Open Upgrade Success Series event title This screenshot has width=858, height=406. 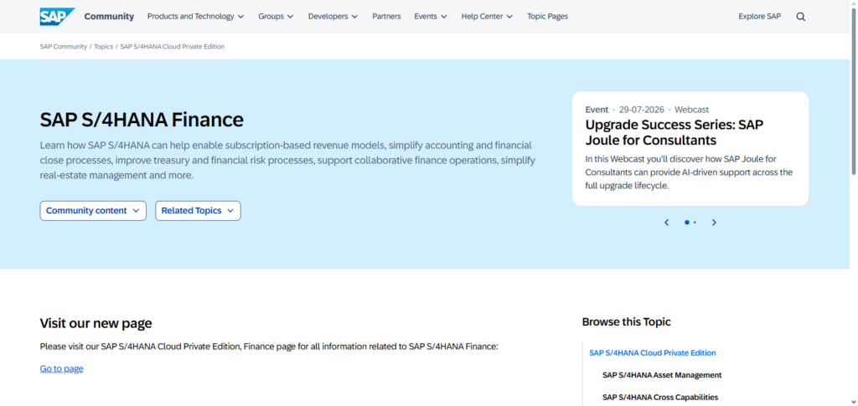pyautogui.click(x=675, y=132)
